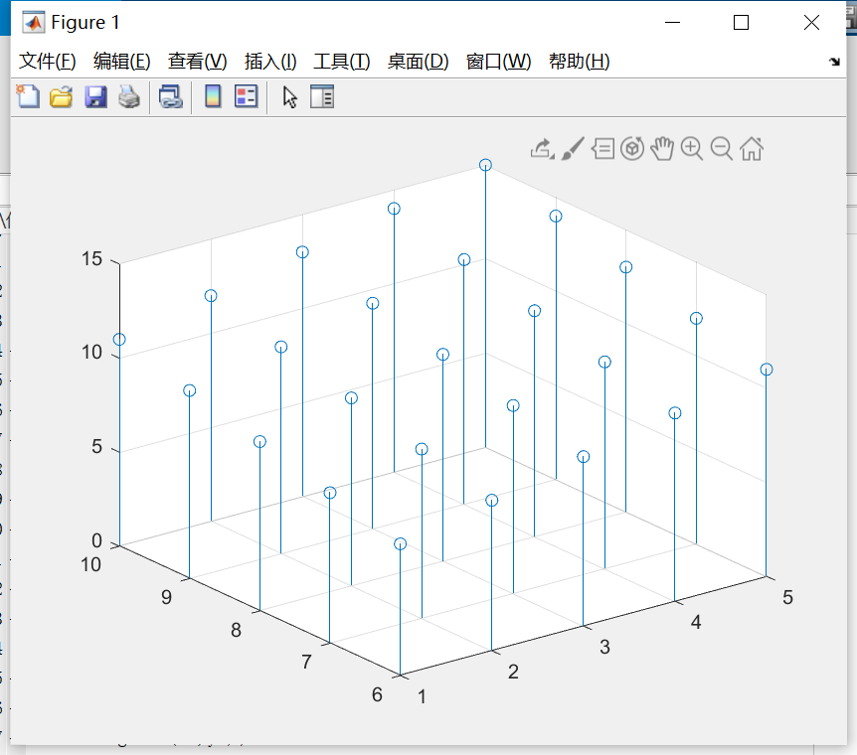This screenshot has height=755, width=857.
Task: Save the figure with the floppy disk icon
Action: tap(95, 96)
